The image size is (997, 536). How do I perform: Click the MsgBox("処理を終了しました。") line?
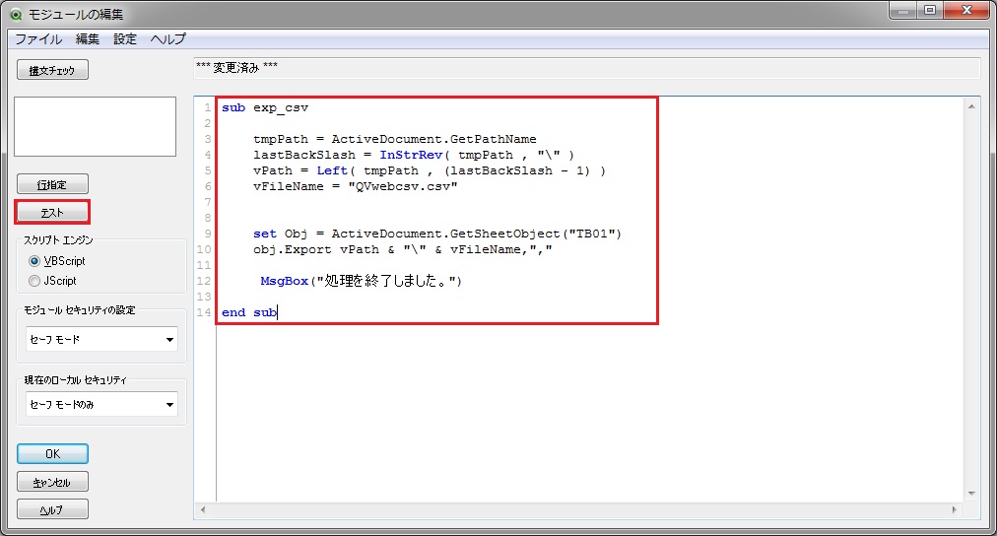(x=361, y=281)
